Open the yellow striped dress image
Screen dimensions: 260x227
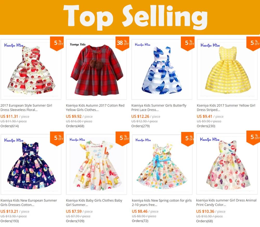(227, 69)
